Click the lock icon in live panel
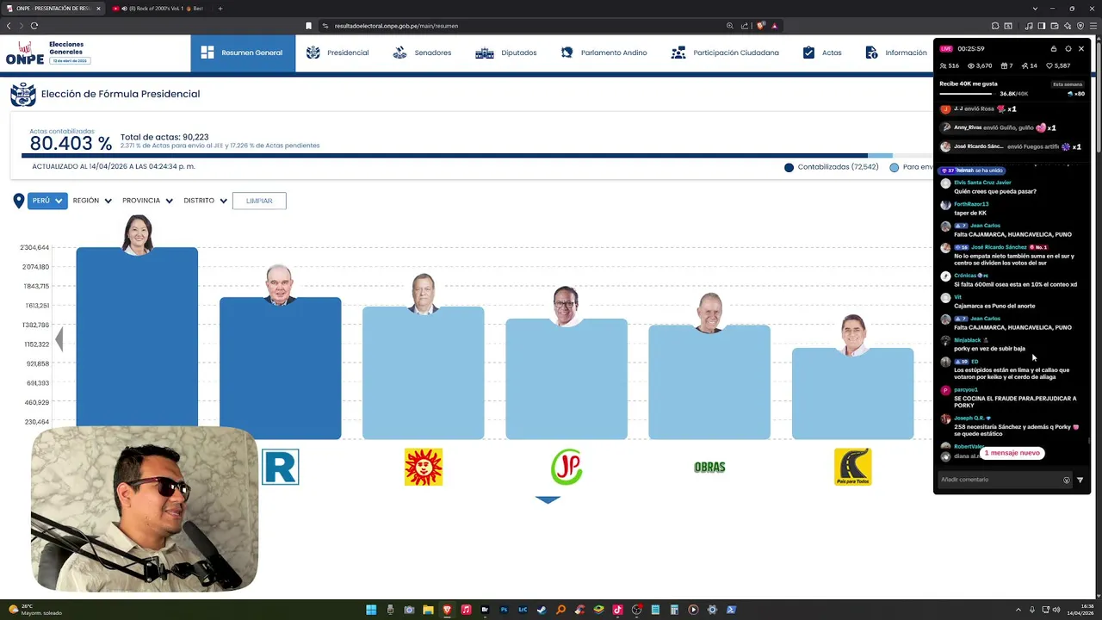This screenshot has width=1102, height=620. tap(1053, 49)
